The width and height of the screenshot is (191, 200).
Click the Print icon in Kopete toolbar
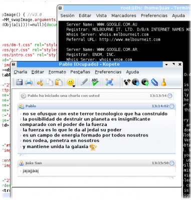29,82
